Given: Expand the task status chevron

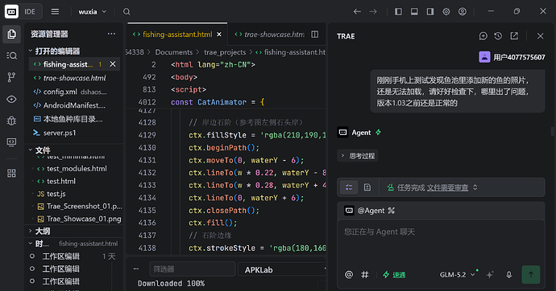Looking at the screenshot, I should [475, 187].
